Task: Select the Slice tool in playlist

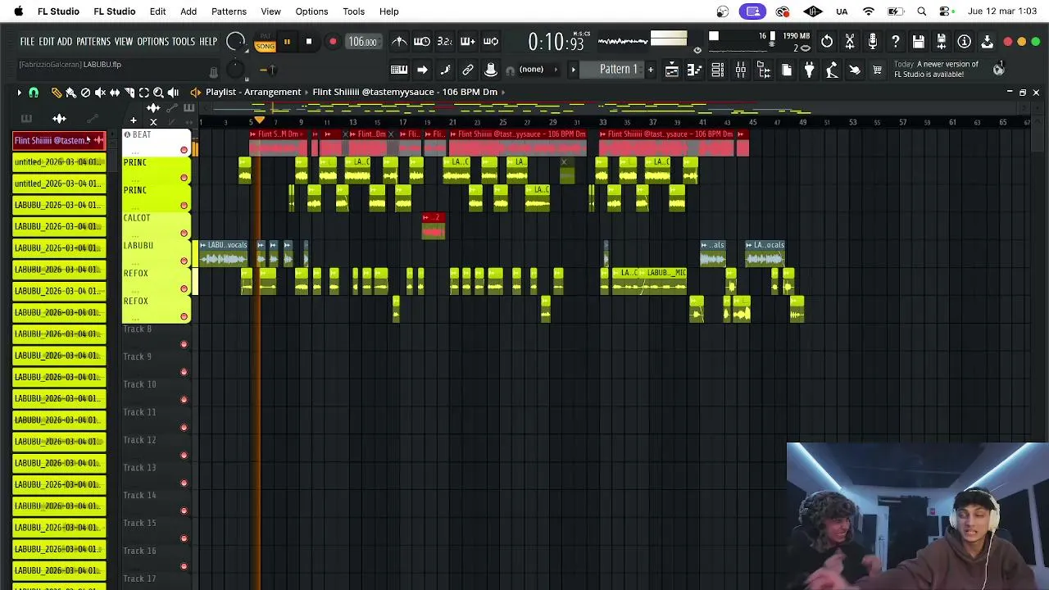Action: click(x=129, y=93)
